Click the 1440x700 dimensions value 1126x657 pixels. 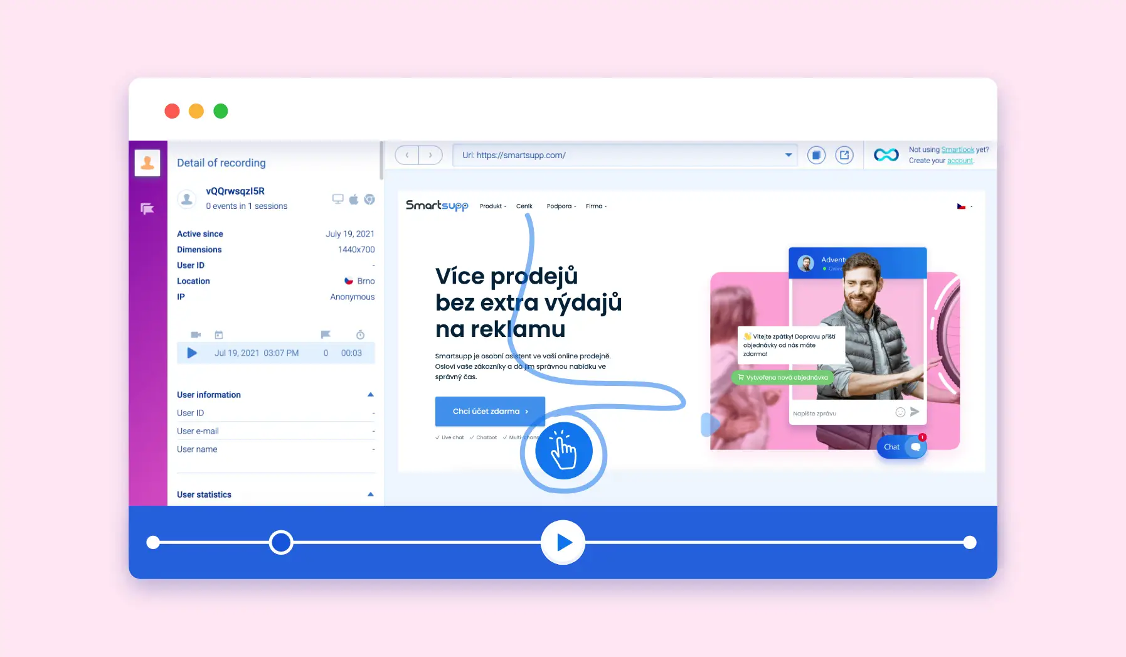(356, 250)
